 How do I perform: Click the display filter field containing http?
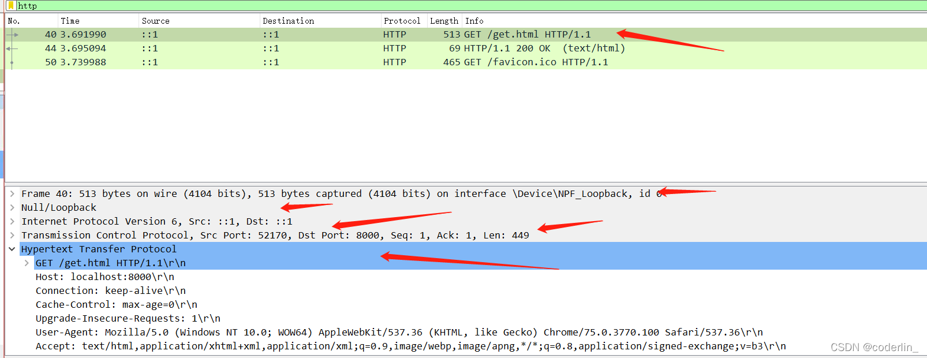pos(470,6)
